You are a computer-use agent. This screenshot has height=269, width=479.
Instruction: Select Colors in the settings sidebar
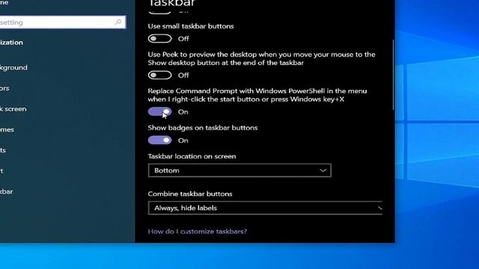click(x=4, y=88)
